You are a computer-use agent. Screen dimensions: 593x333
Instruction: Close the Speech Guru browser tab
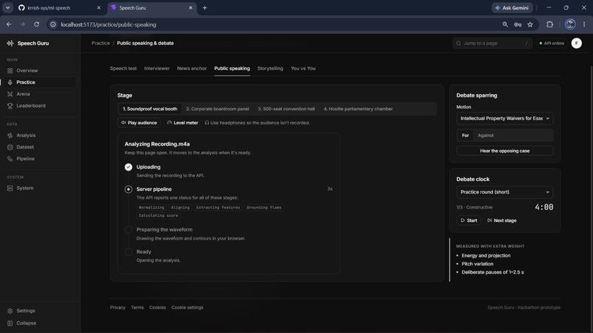click(191, 7)
